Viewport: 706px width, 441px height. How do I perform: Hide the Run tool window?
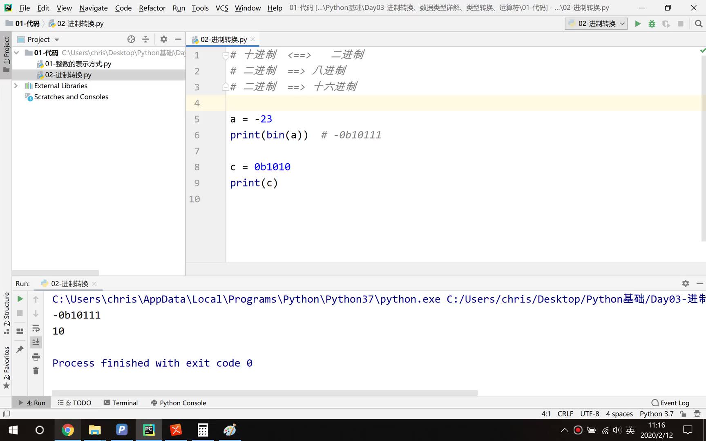700,283
